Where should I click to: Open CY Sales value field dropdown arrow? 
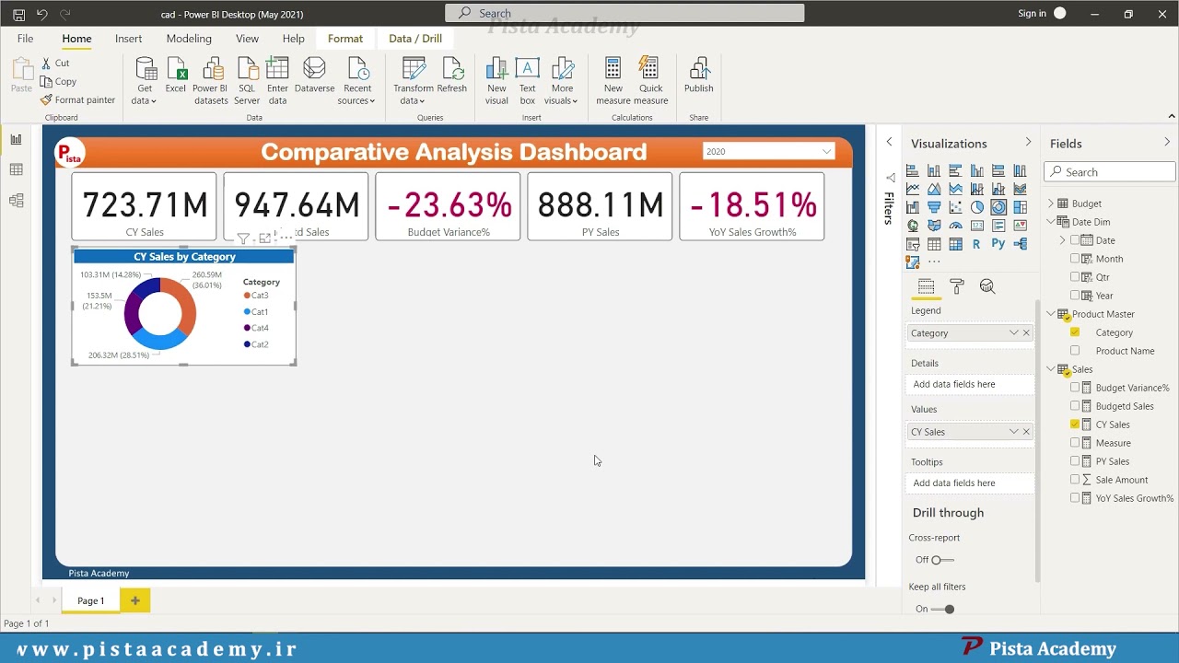(x=1013, y=432)
